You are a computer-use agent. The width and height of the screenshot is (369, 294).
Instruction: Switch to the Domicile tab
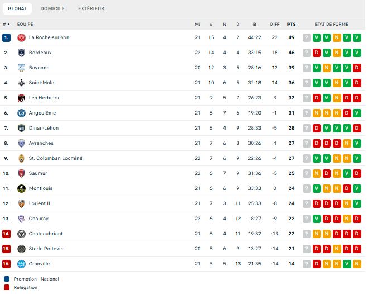(x=52, y=8)
